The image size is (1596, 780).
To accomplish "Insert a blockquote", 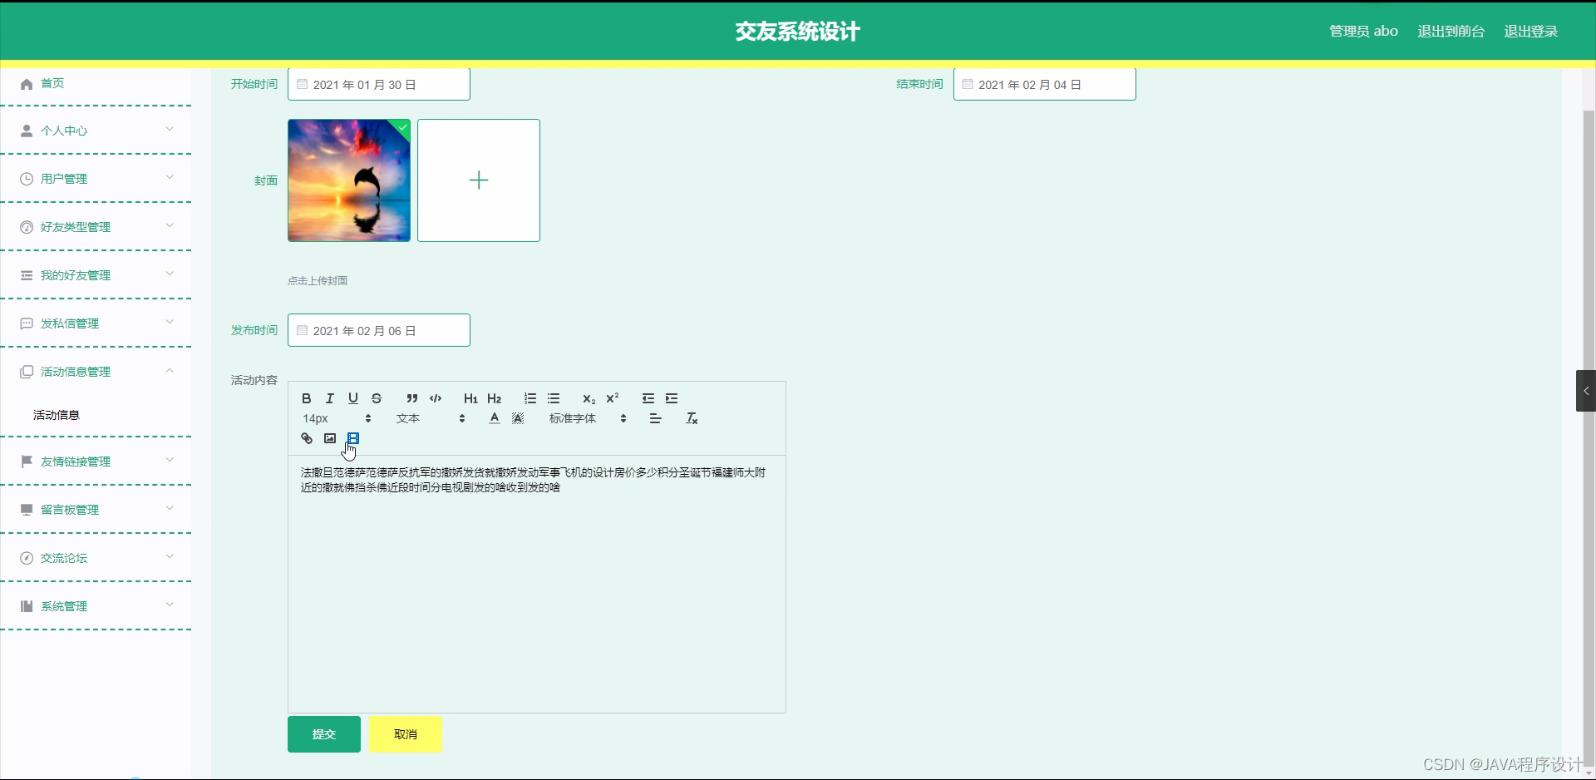I will (x=411, y=398).
